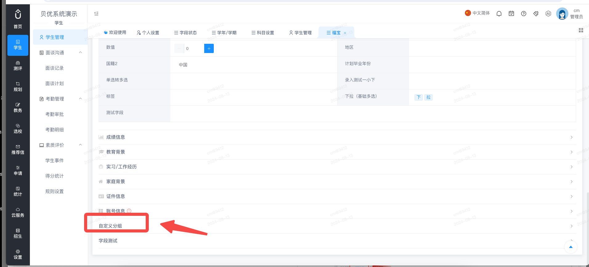Increase 数值 with plus button
This screenshot has height=267, width=589.
click(x=209, y=48)
